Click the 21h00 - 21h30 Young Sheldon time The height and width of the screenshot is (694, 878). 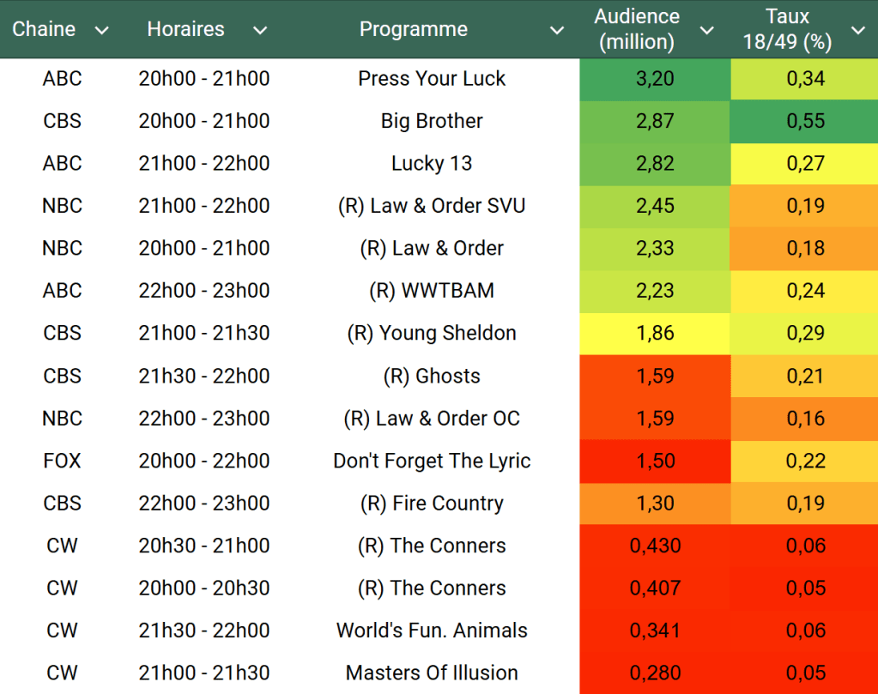click(x=204, y=333)
